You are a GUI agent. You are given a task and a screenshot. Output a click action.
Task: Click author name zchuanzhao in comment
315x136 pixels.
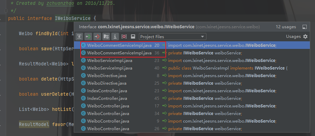(60, 3)
